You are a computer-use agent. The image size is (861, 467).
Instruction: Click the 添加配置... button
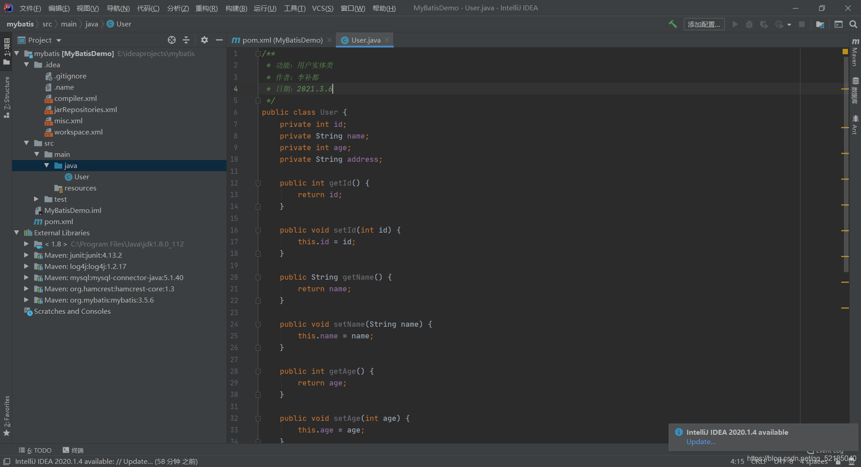point(704,24)
